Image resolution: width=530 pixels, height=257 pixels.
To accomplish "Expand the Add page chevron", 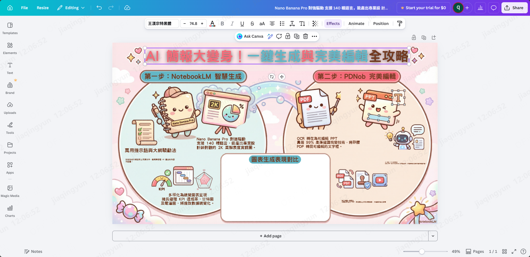I will [432, 236].
